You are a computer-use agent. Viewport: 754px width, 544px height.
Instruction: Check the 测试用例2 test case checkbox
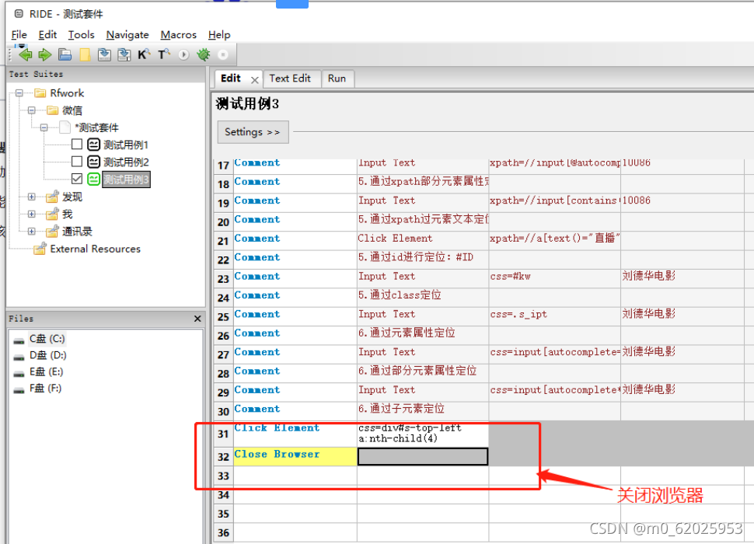76,162
